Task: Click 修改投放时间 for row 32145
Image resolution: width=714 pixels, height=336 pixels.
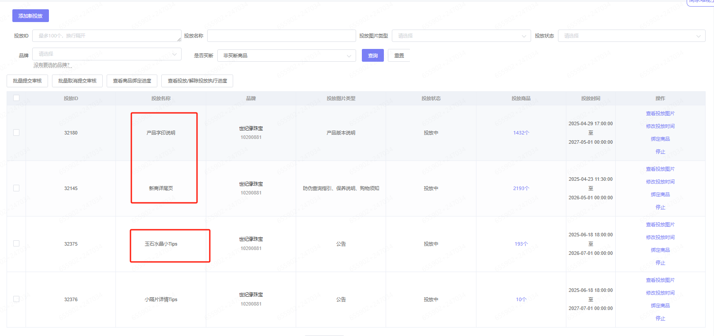Action: click(660, 182)
